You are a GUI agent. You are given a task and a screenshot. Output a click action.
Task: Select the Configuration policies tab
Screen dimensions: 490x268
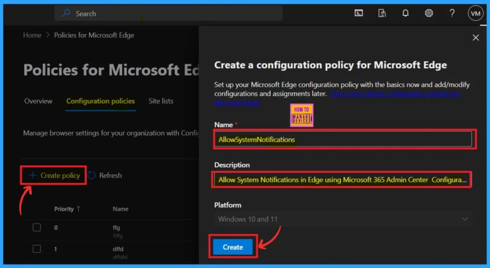coord(100,101)
